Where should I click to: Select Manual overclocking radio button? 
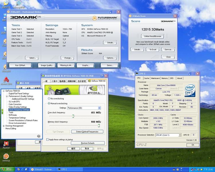(49, 103)
